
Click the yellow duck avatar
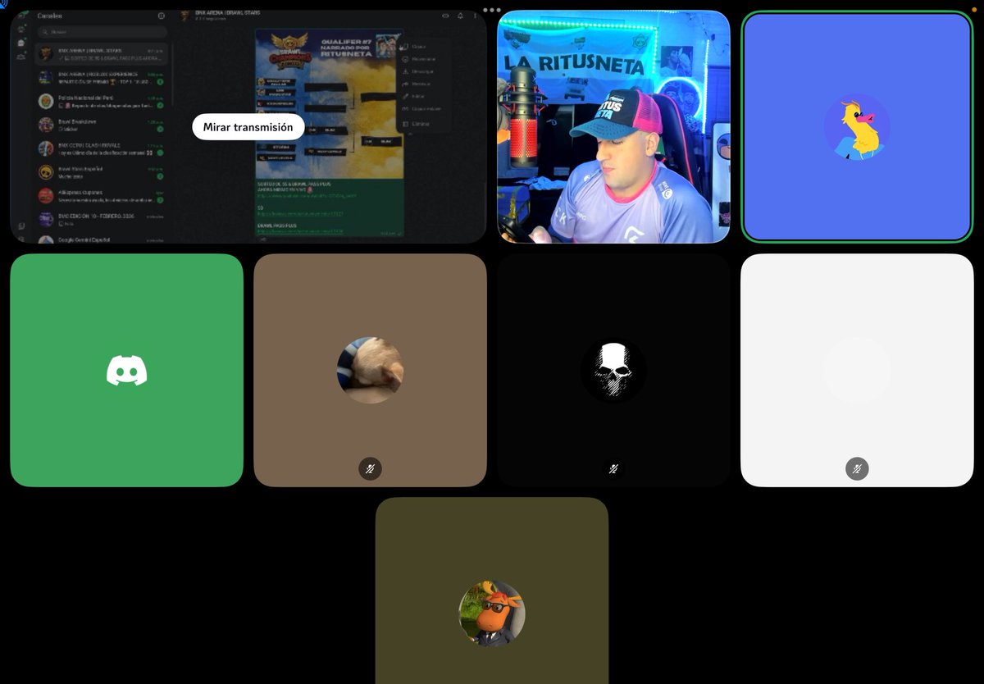857,127
